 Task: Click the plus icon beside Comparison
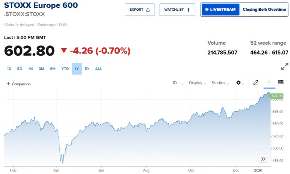point(9,84)
